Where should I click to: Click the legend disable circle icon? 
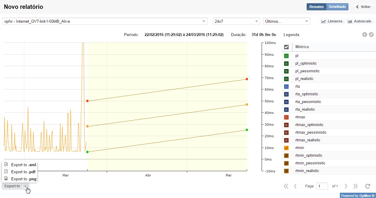coord(371,35)
